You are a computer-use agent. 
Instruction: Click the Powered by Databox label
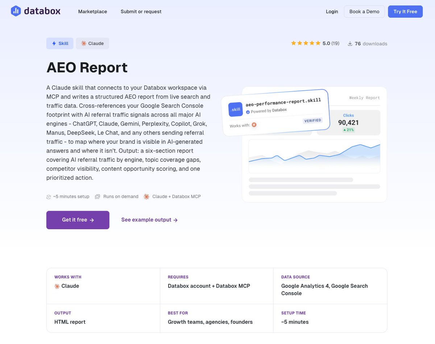point(266,111)
